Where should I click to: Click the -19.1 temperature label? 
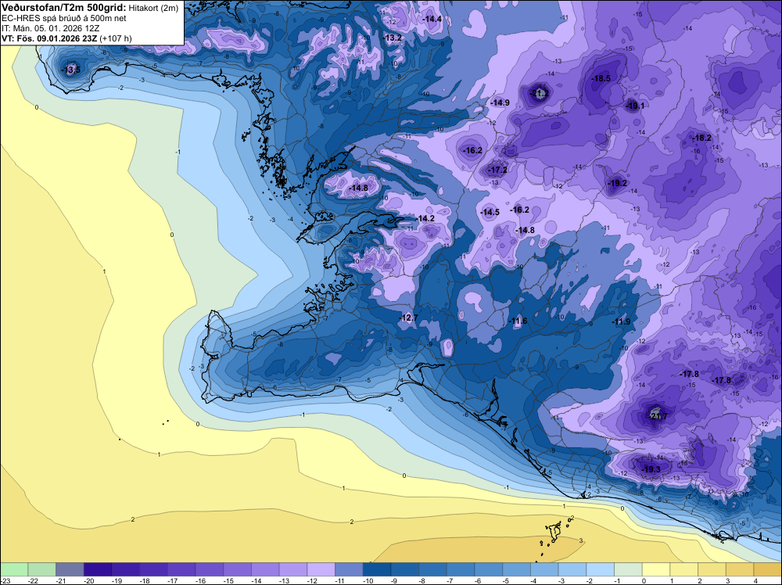(x=635, y=106)
